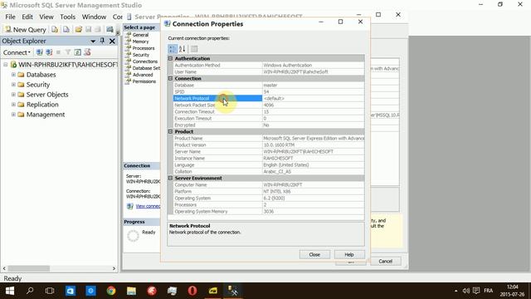This screenshot has width=531, height=299.
Task: Click the View connection properties link
Action: point(148,206)
